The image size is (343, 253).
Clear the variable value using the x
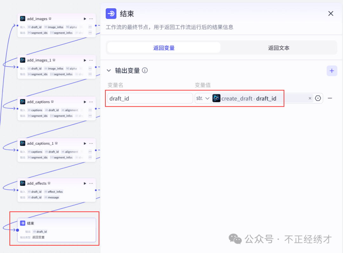coord(310,98)
